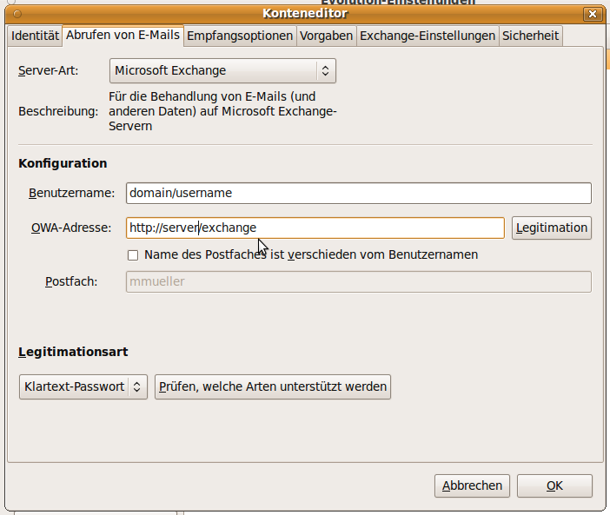Viewport: 610px width, 515px height.
Task: Confirm settings with the OK button
Action: [554, 486]
